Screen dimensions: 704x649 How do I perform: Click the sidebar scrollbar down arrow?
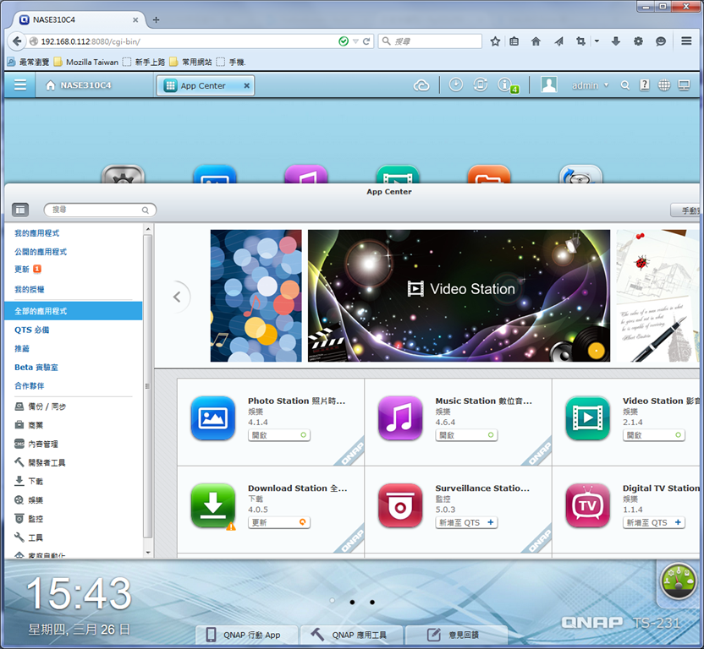pos(148,553)
